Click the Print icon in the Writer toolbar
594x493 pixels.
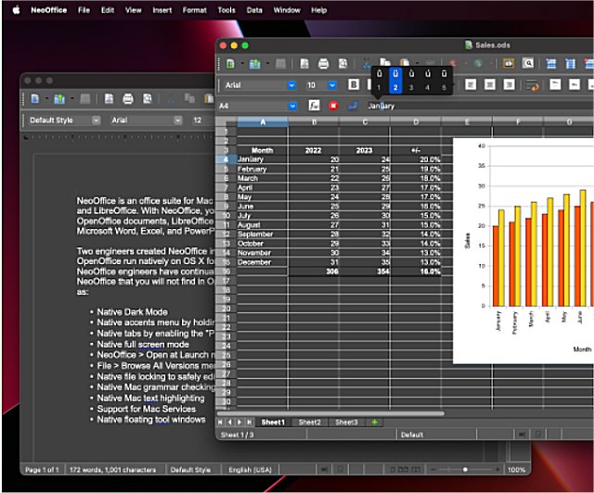[x=128, y=98]
